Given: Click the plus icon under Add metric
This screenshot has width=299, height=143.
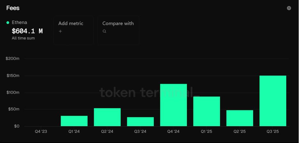Looking at the screenshot, I should pyautogui.click(x=60, y=31).
